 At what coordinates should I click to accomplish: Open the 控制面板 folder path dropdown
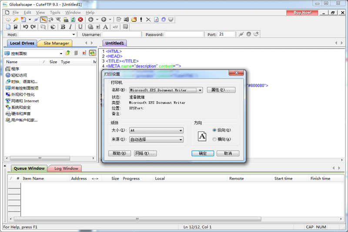point(61,54)
